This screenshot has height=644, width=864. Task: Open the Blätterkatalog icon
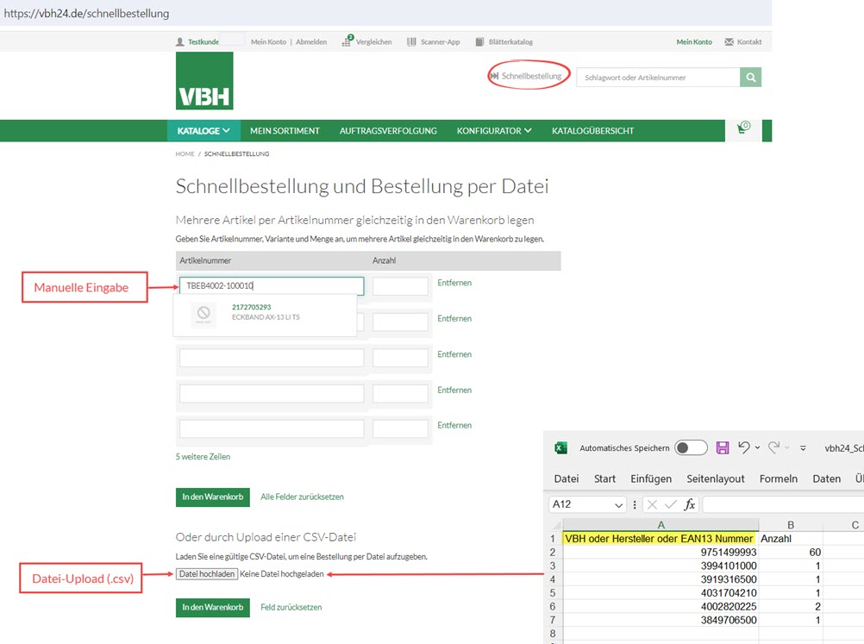(x=480, y=42)
